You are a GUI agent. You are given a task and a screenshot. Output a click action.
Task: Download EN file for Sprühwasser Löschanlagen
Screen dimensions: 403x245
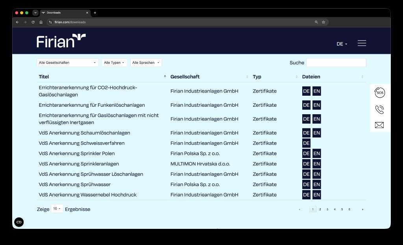[x=317, y=174]
